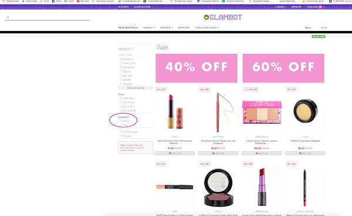Tick the Good condition checkbox
The width and height of the screenshot is (352, 216).
[121, 121]
